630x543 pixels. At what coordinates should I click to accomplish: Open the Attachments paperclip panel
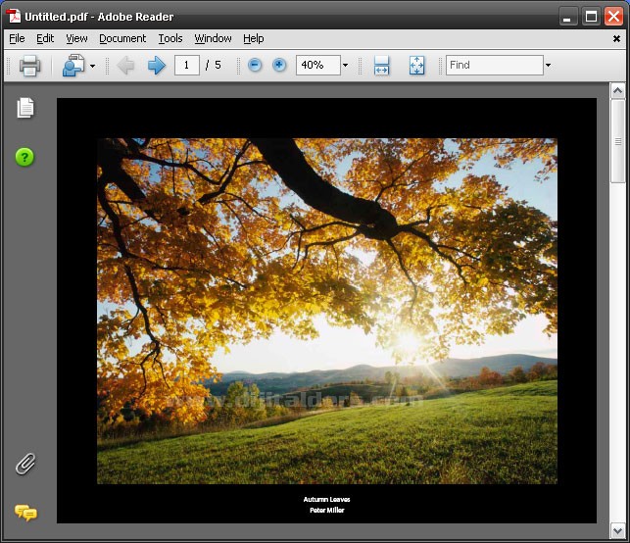coord(25,465)
